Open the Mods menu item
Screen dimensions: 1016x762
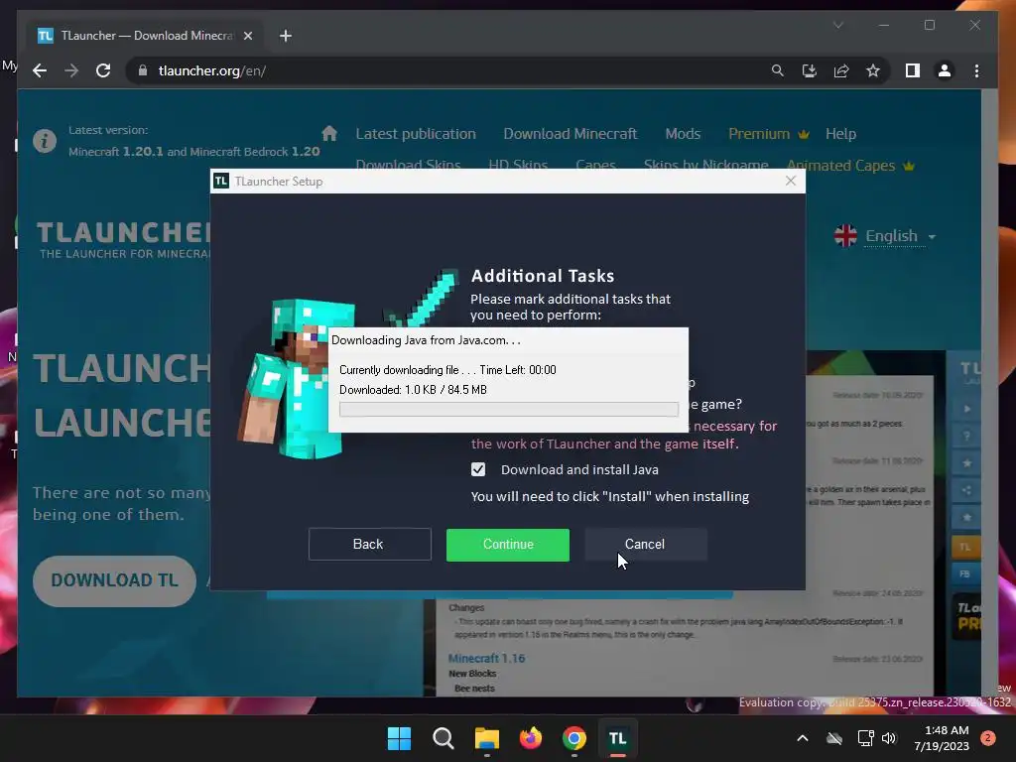pyautogui.click(x=683, y=134)
